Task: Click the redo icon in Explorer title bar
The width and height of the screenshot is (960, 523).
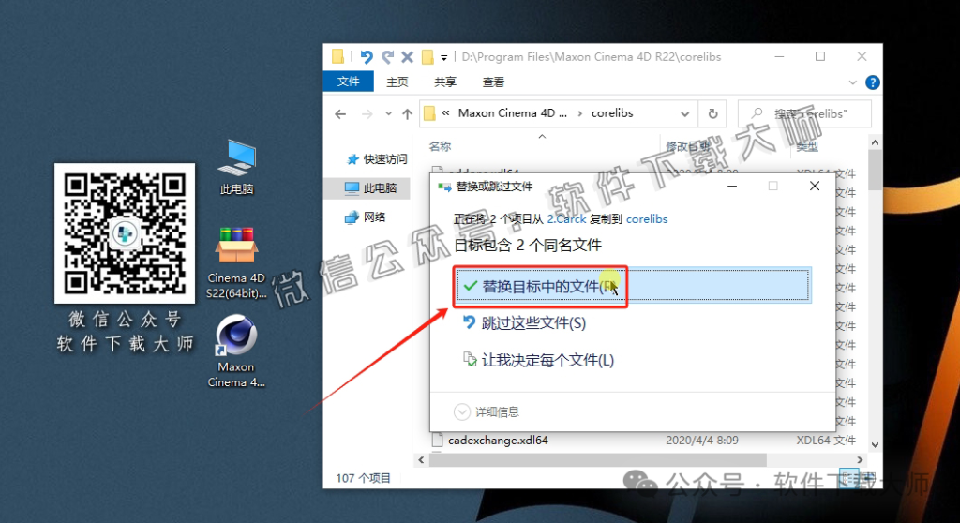Action: tap(387, 57)
